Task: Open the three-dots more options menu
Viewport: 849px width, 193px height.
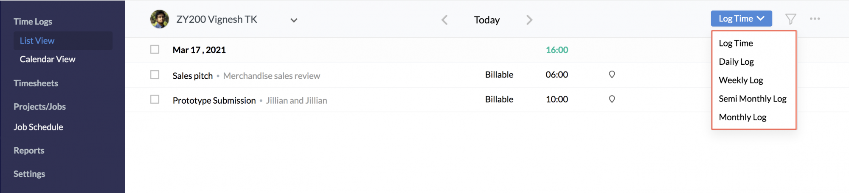Action: 815,19
